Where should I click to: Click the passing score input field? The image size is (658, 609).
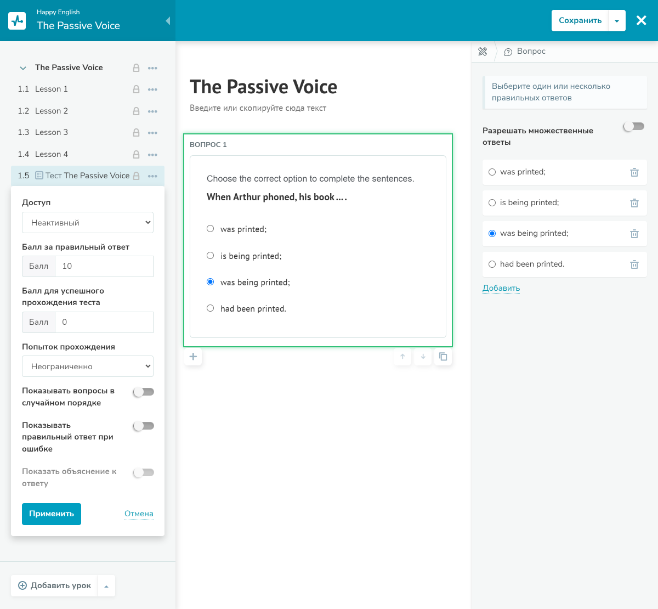click(104, 322)
